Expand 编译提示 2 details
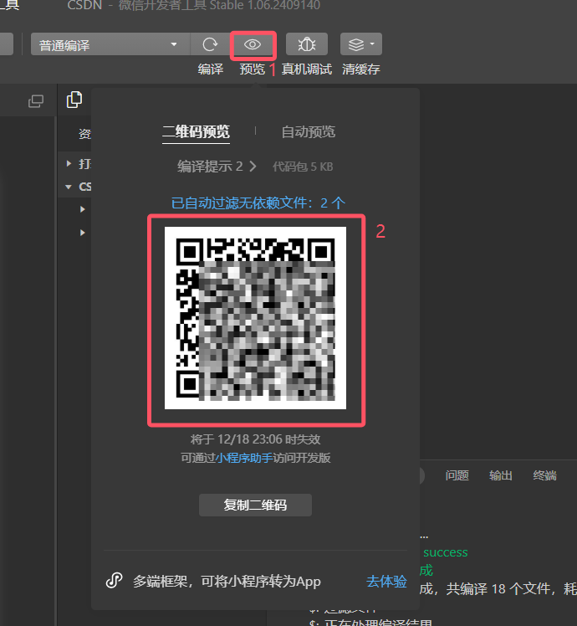Viewport: 577px width, 626px height. coord(217,166)
